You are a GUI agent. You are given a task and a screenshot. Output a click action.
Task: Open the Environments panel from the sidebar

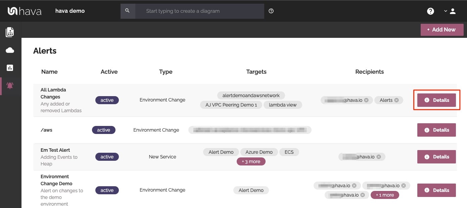[x=10, y=32]
